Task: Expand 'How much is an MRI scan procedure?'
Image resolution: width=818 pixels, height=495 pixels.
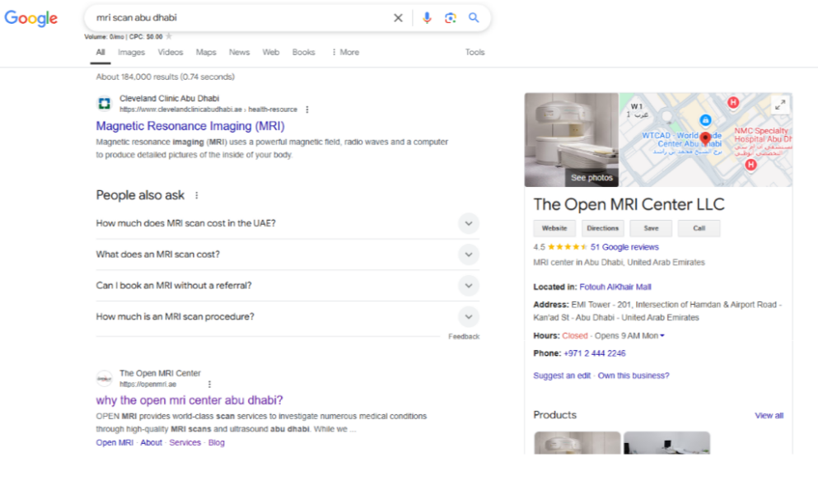Action: pyautogui.click(x=287, y=316)
